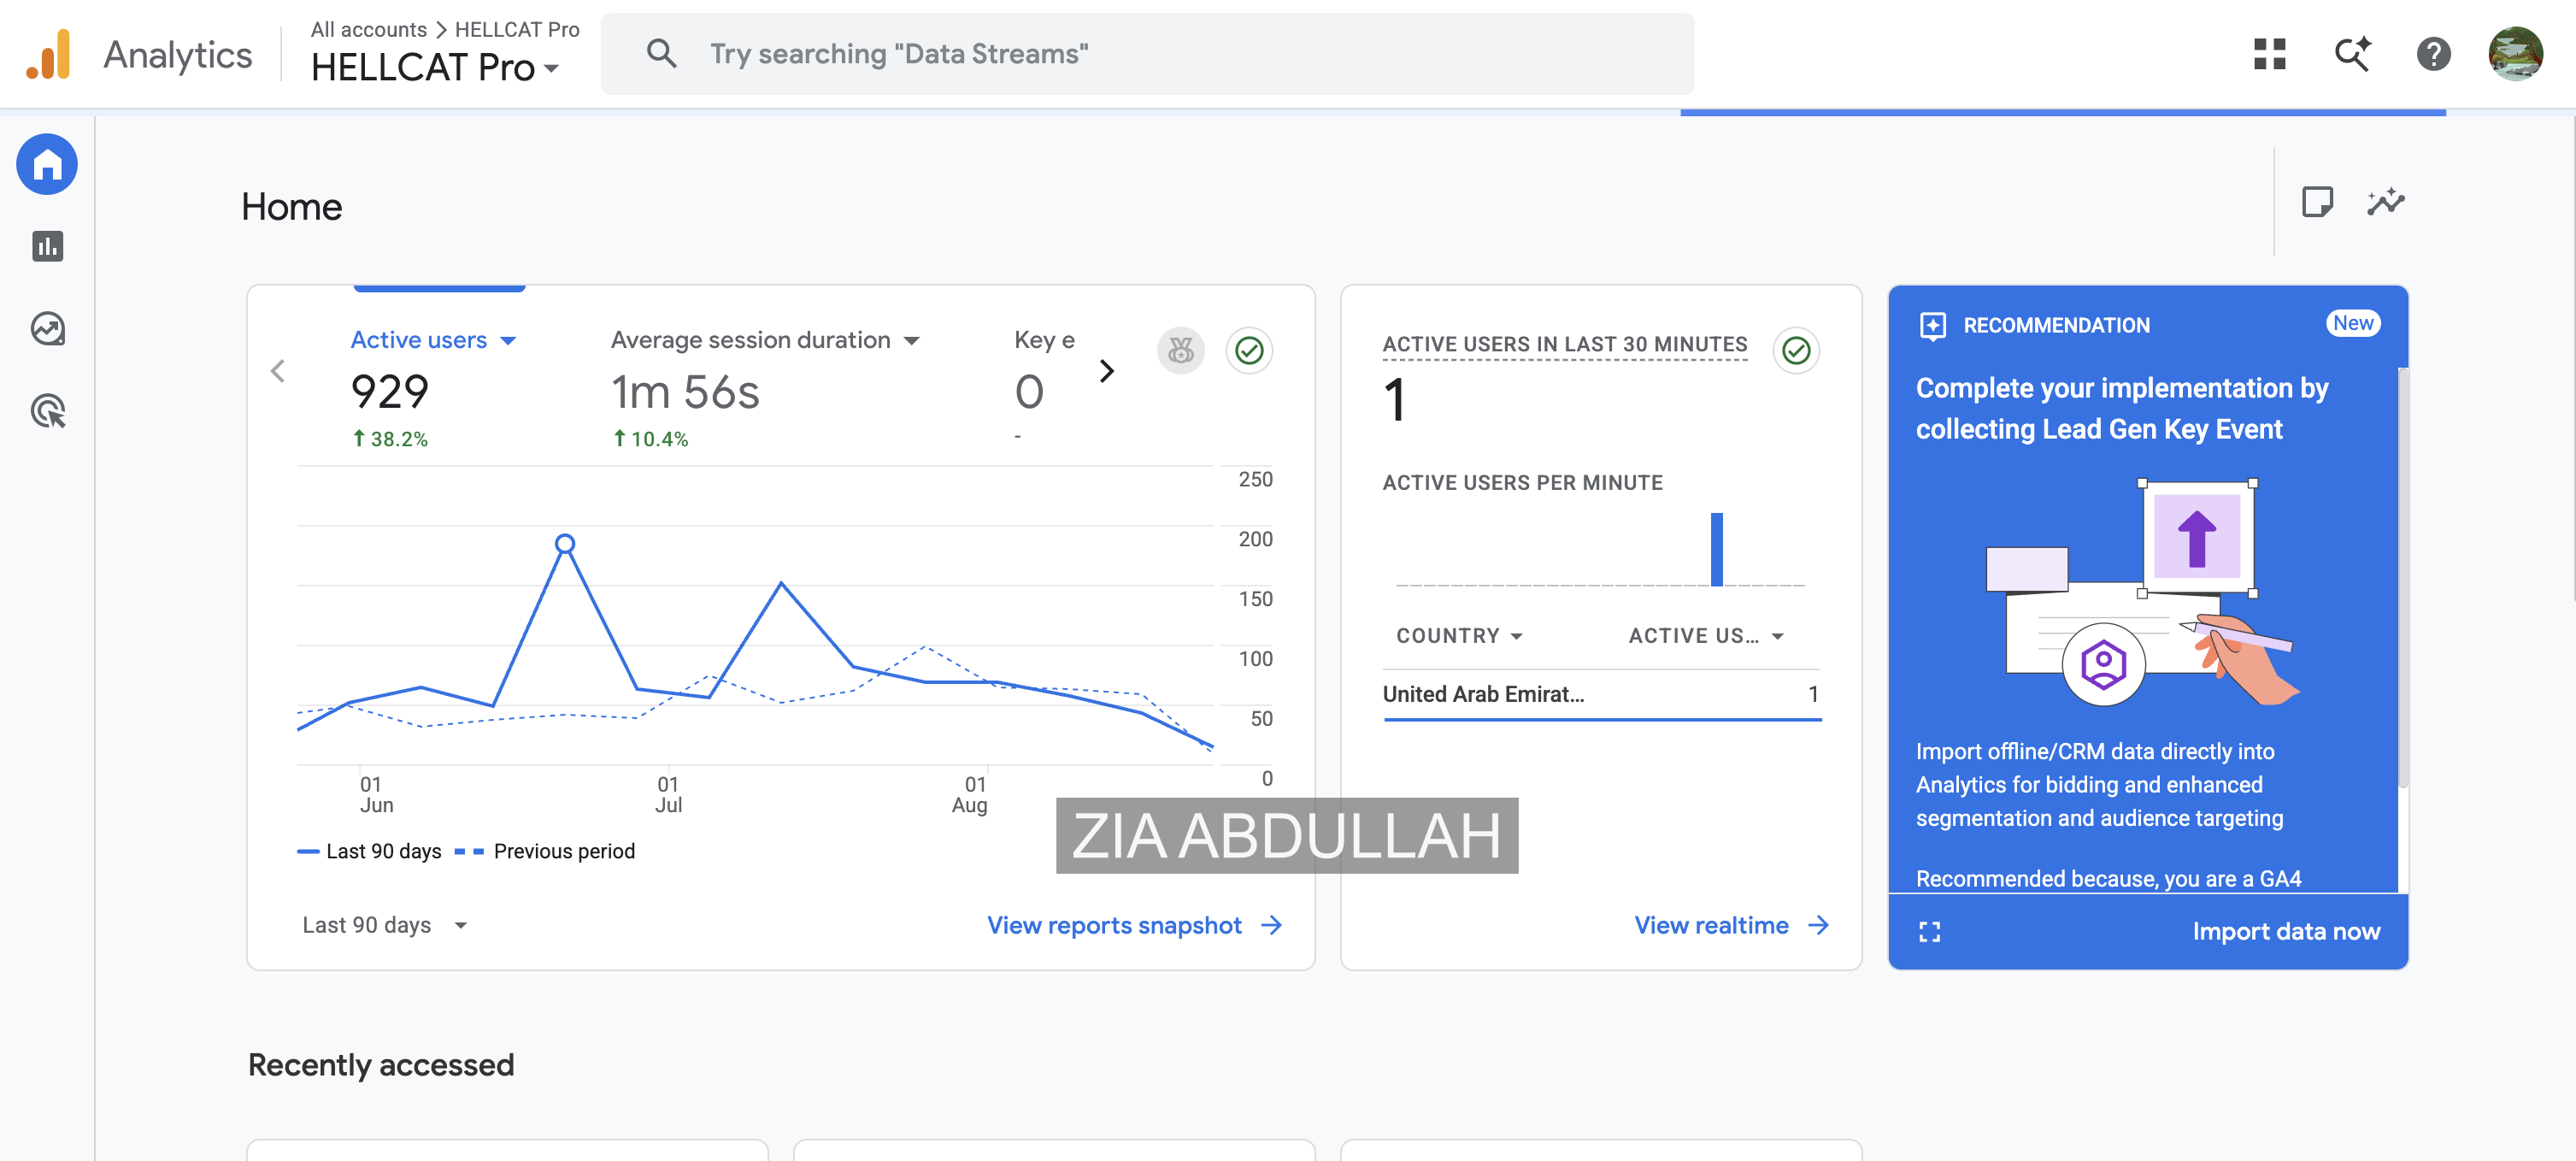
Task: Open the Help question mark icon
Action: coord(2434,54)
